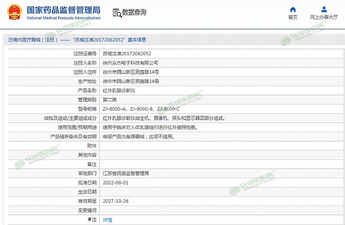Click the 国家药品监督管理局 site title

[63, 9]
